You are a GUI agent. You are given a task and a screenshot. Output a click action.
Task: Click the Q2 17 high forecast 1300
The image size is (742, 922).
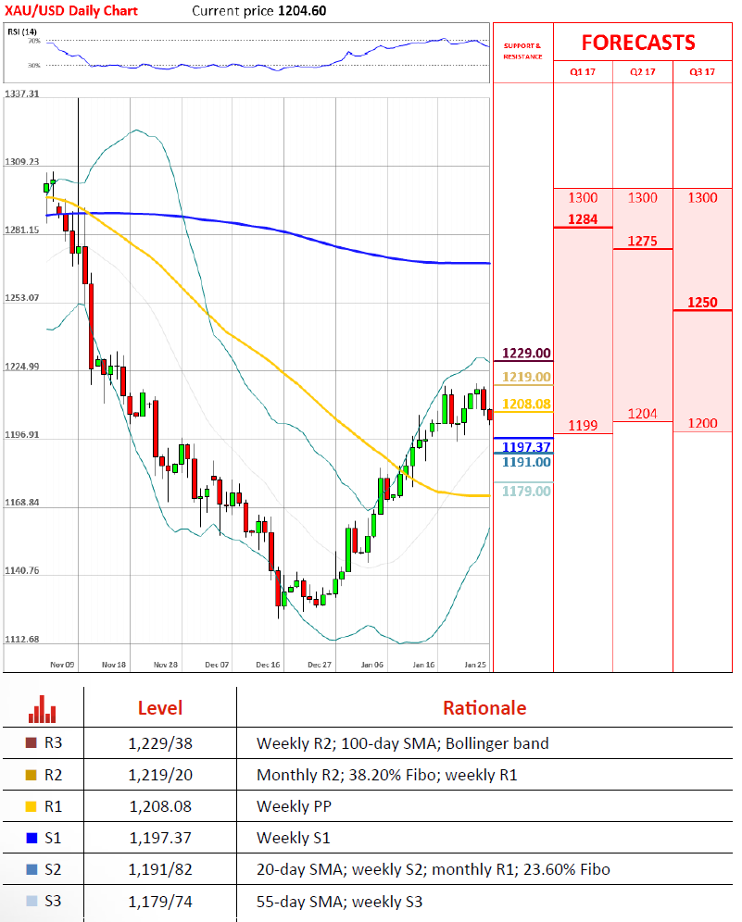click(x=642, y=197)
